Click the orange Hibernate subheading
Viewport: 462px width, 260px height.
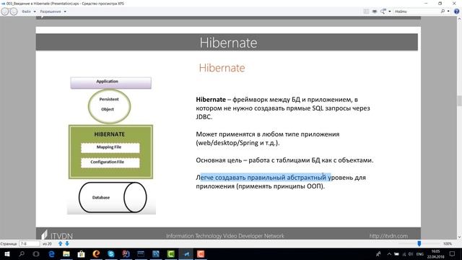tap(222, 68)
